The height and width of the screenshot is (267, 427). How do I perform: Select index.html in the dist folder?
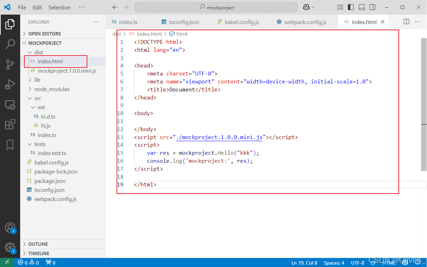(x=50, y=62)
